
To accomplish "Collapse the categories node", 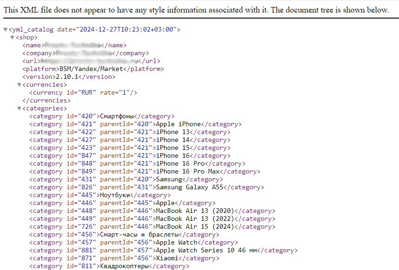I will pyautogui.click(x=19, y=109).
